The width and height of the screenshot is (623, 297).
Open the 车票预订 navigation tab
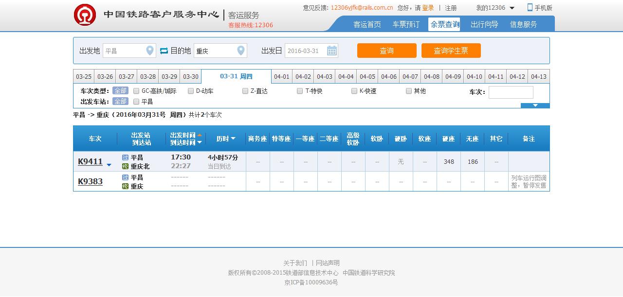pyautogui.click(x=406, y=24)
